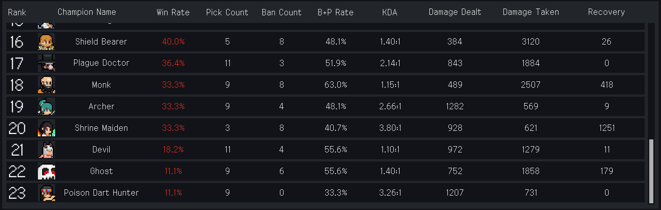Screen dimensions: 661x210
Task: Sort by Pick Count header
Action: pos(227,12)
